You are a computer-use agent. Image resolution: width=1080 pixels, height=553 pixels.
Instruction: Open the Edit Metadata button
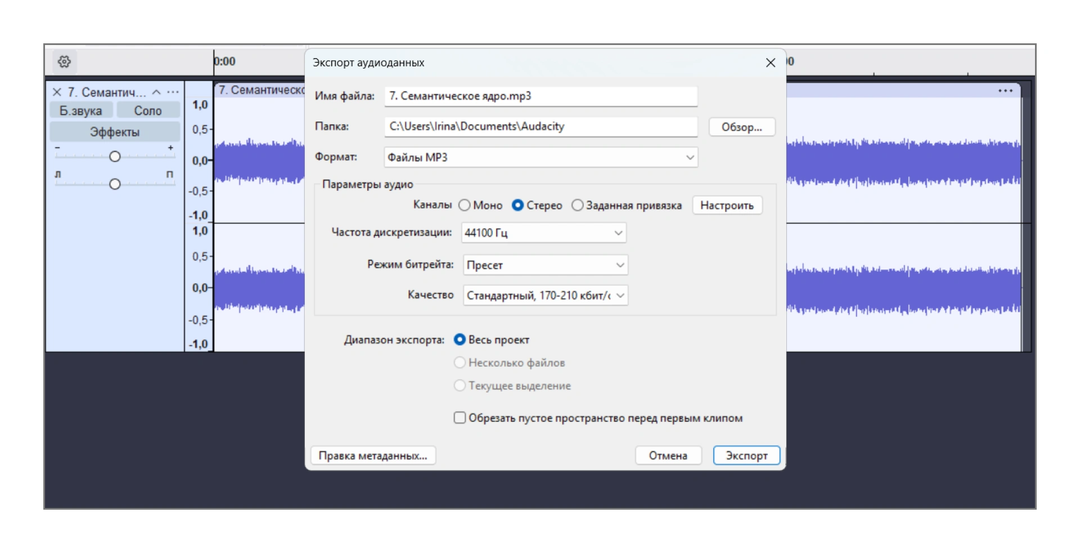373,456
